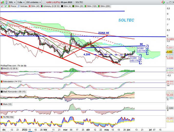174x132 pixels.
Task: Click the SOLTEC name in the top bar
Action: (79, 2)
